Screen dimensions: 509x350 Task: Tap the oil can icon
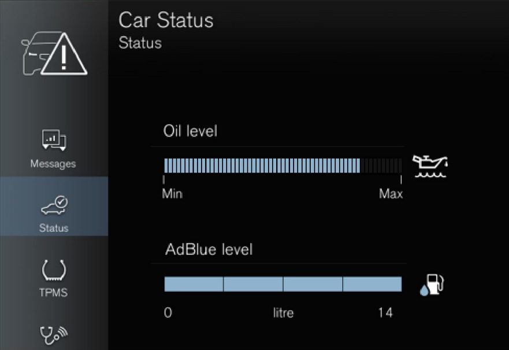pyautogui.click(x=430, y=166)
